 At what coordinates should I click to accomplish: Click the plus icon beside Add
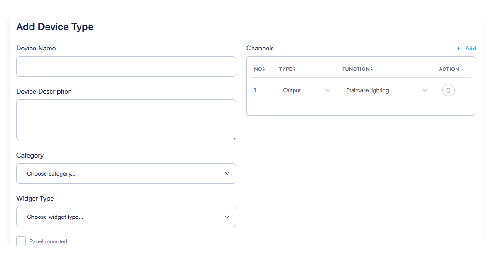(458, 49)
